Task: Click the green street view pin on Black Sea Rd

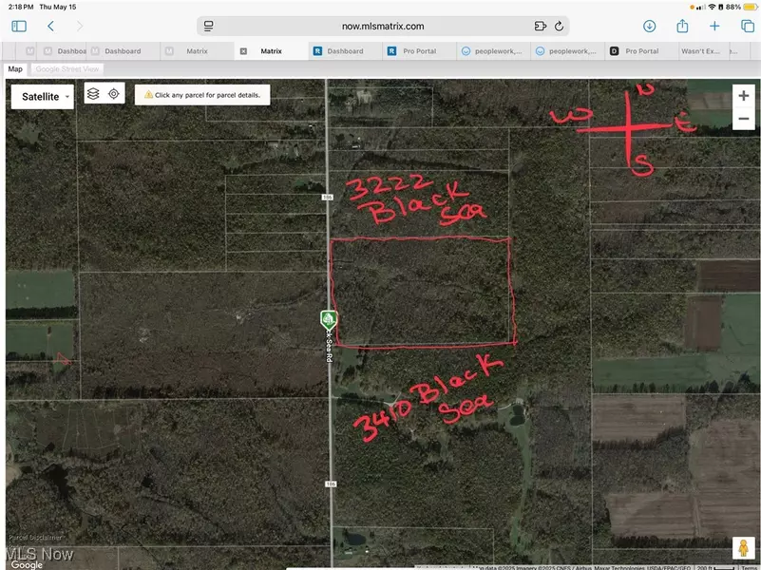Action: tap(327, 320)
